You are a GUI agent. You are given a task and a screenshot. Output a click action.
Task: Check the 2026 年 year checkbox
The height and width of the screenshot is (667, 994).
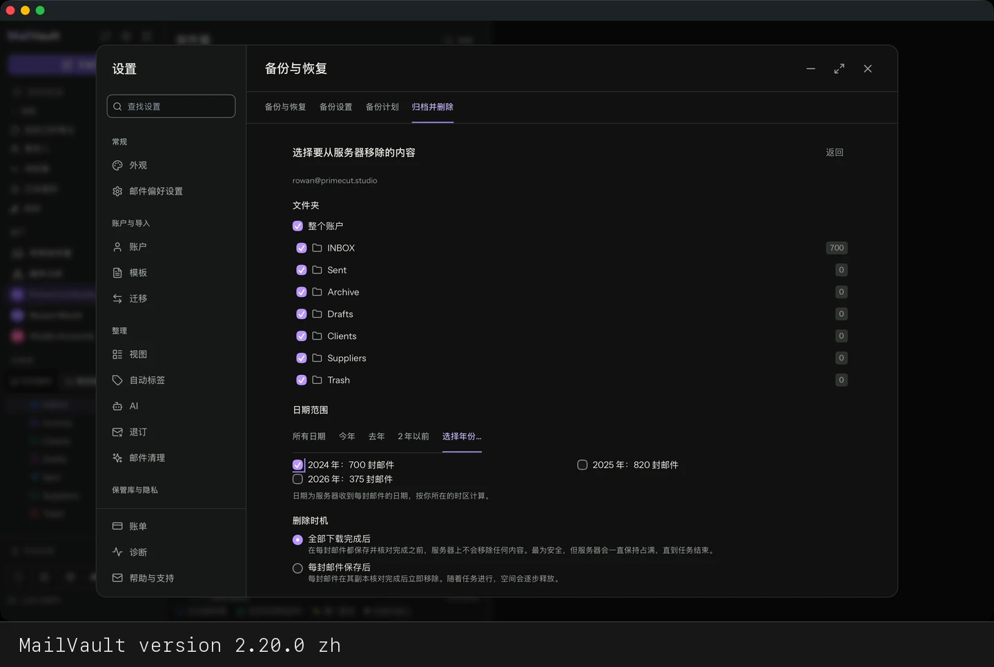[x=298, y=479]
